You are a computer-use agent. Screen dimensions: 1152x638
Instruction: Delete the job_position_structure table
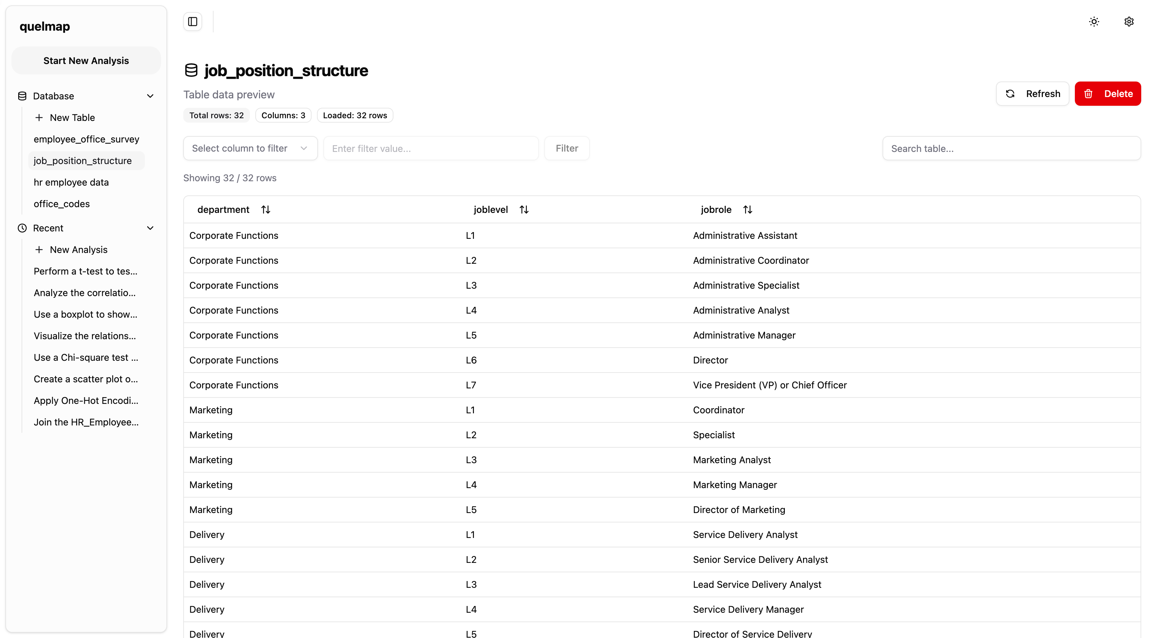point(1108,93)
